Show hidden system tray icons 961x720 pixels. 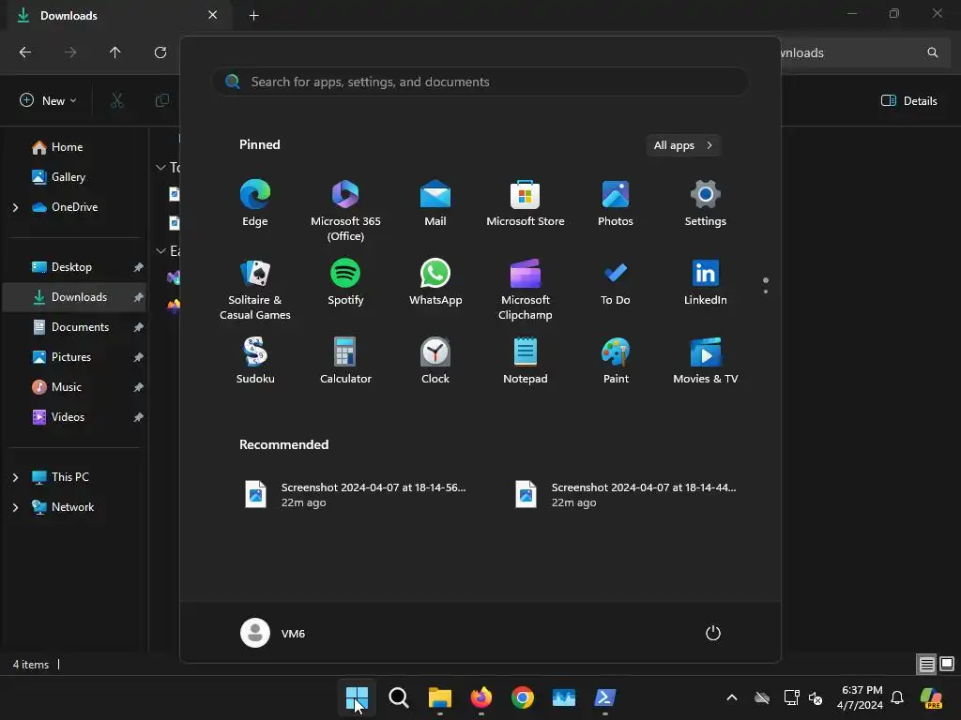pos(732,697)
